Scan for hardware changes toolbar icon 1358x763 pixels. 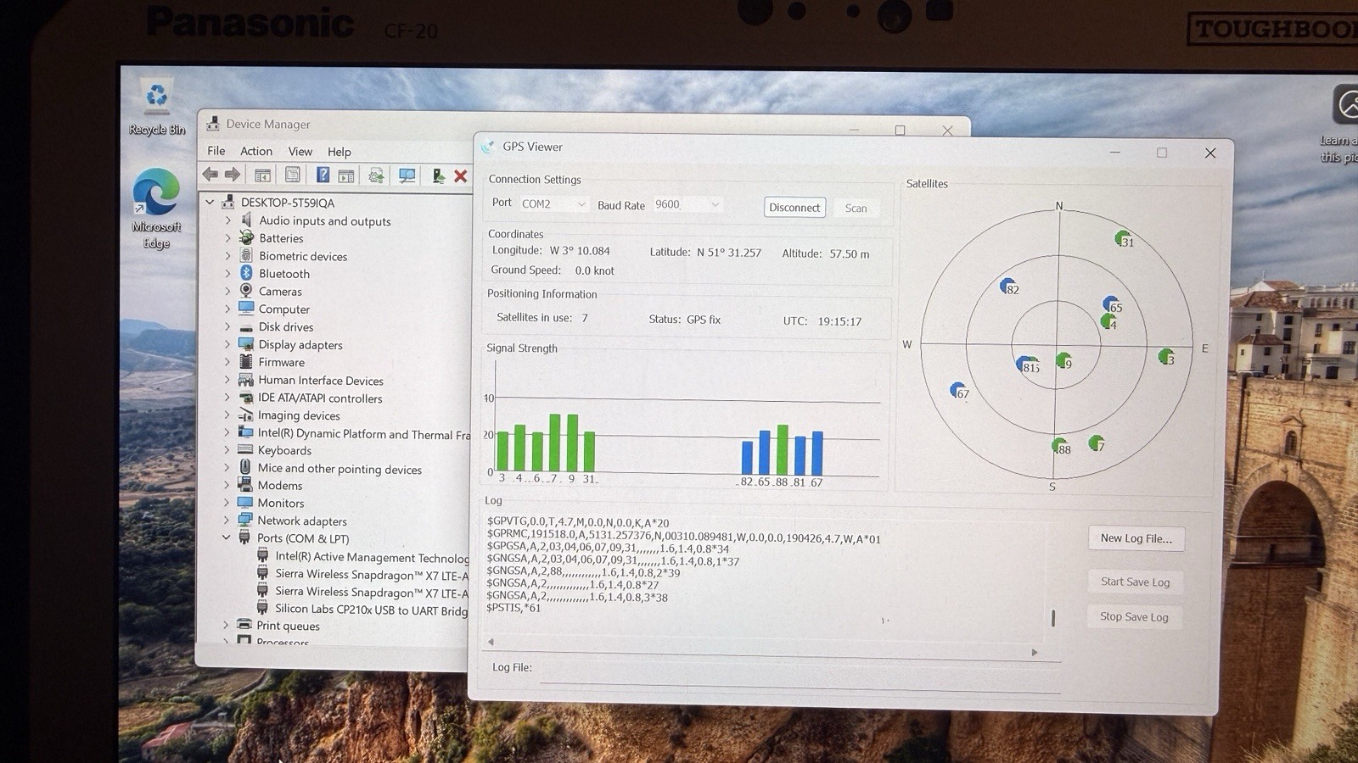(407, 175)
